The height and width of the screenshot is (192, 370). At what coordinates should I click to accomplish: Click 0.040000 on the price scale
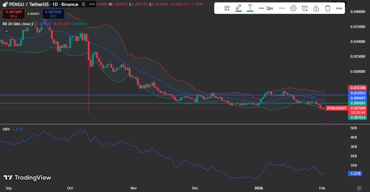[x=358, y=12]
